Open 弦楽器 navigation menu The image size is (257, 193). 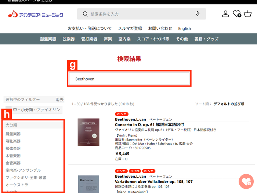(69, 39)
